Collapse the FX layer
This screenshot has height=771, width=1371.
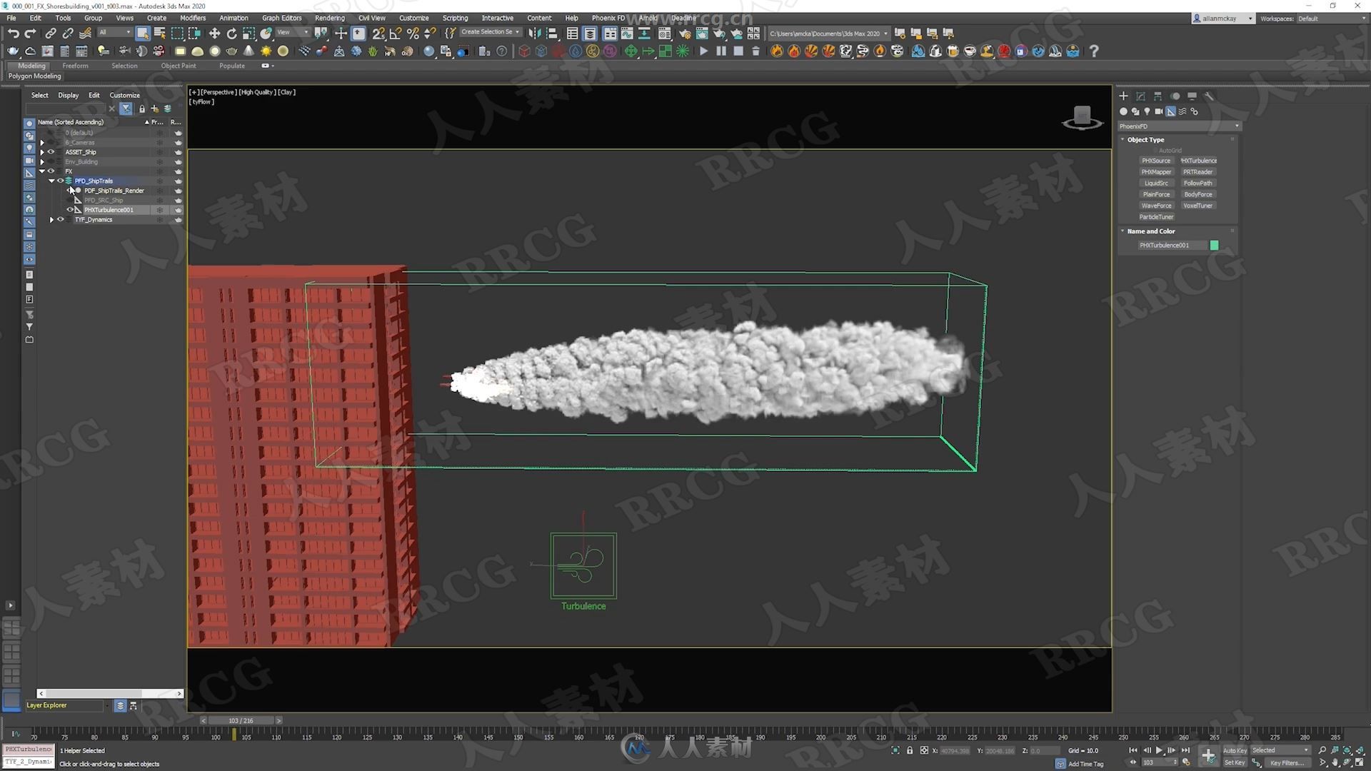coord(42,171)
